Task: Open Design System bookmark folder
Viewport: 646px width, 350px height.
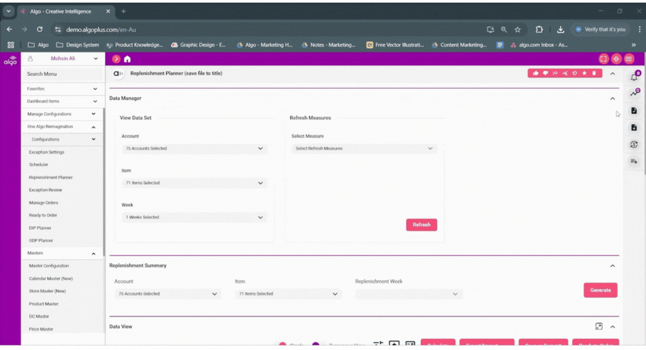Action: coord(78,45)
